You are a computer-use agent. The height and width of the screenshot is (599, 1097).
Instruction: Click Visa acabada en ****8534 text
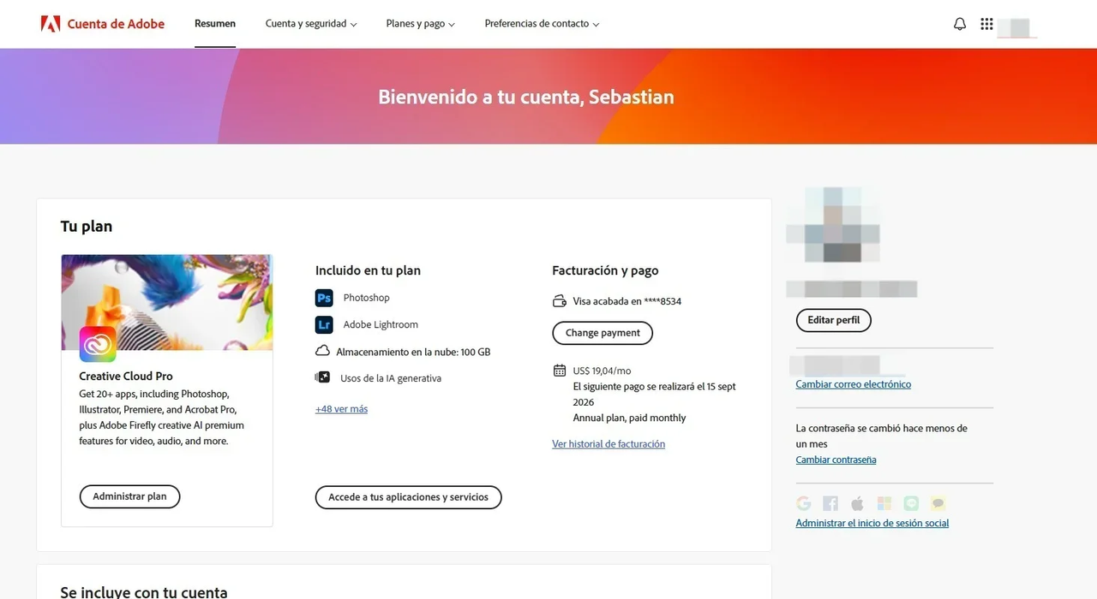click(626, 301)
